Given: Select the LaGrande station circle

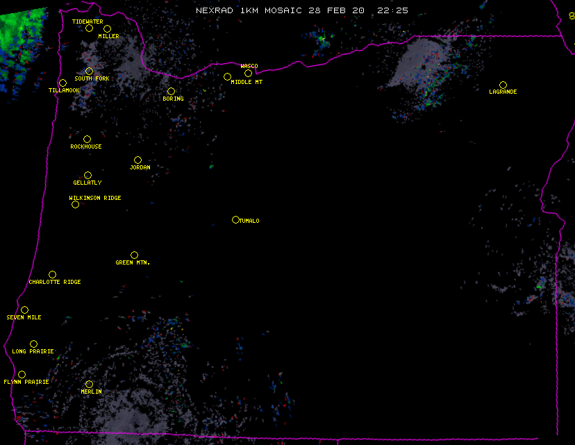Looking at the screenshot, I should pos(503,85).
